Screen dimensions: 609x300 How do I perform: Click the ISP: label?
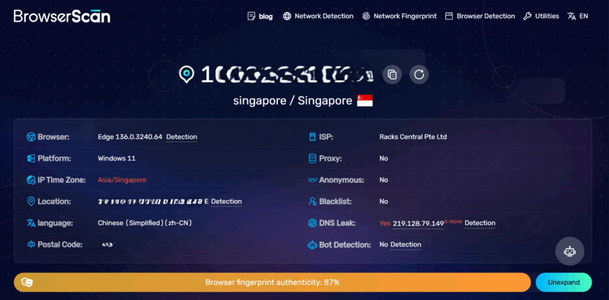(x=327, y=137)
